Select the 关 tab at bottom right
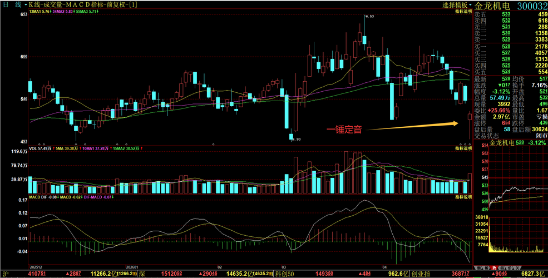 click(x=517, y=268)
